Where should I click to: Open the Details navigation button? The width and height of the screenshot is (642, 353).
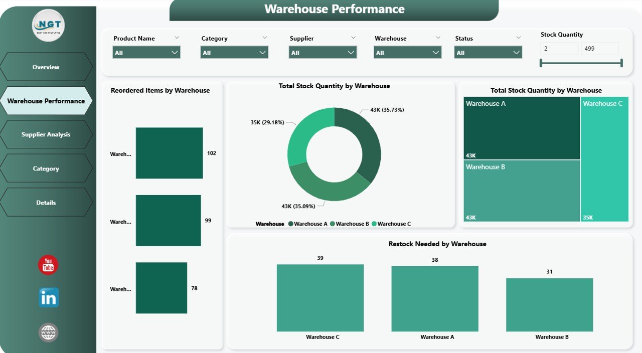point(46,203)
